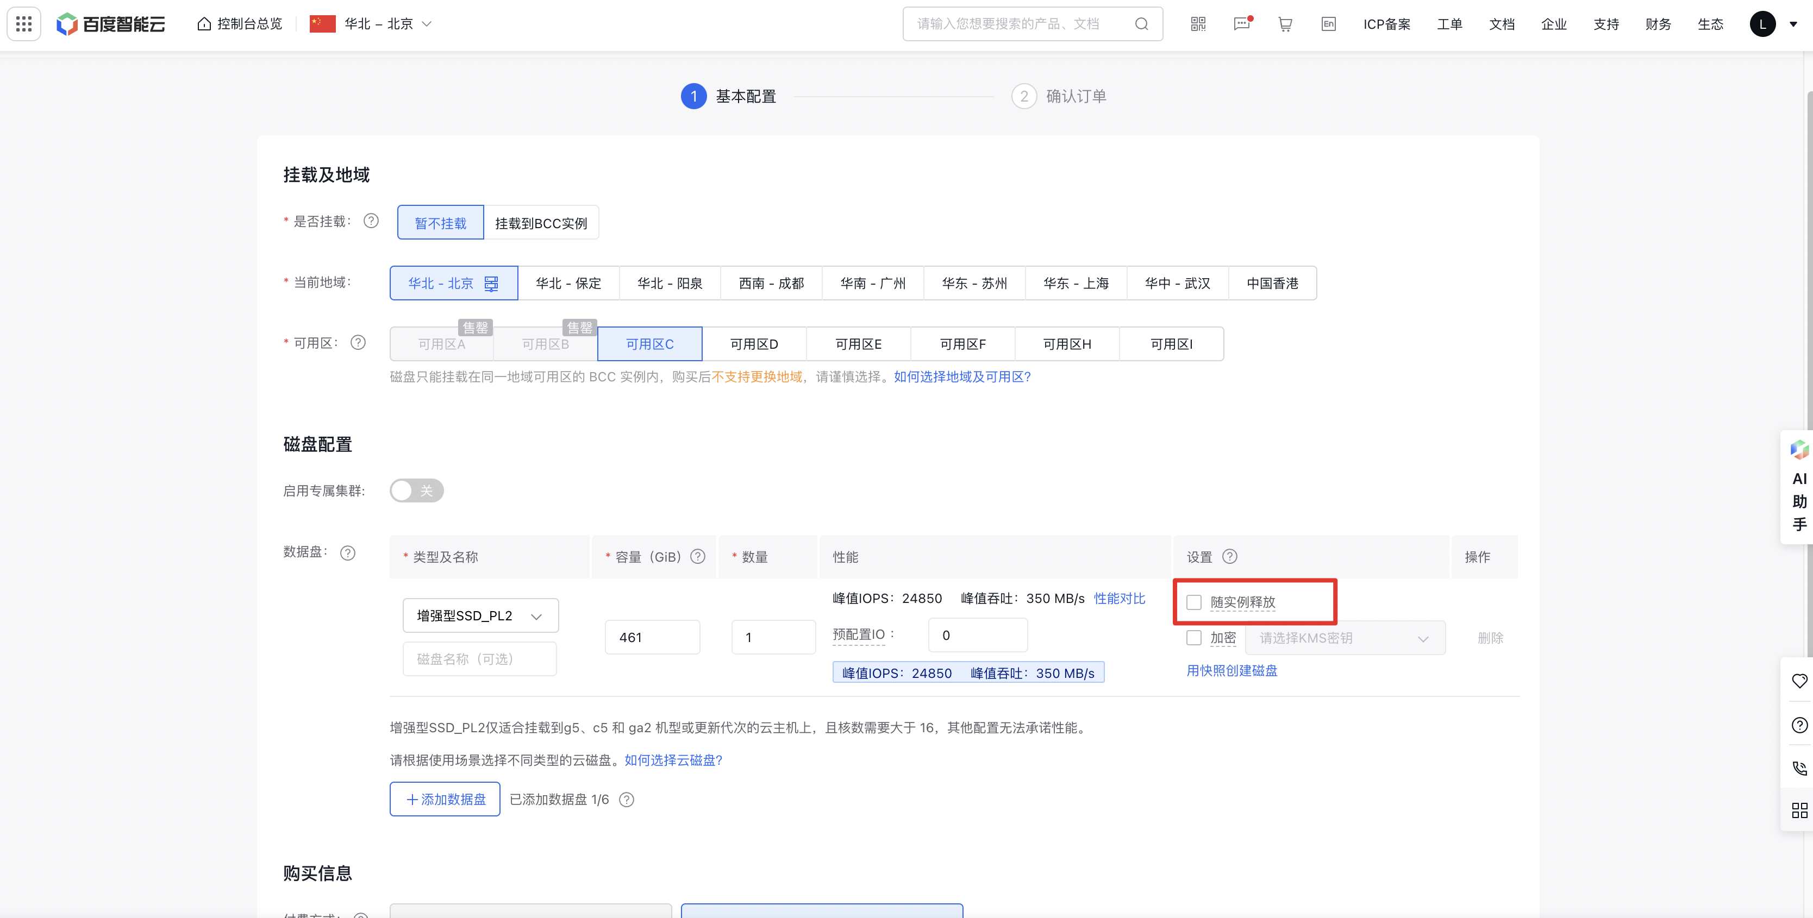Open the shopping cart icon
This screenshot has height=918, width=1813.
click(x=1285, y=24)
